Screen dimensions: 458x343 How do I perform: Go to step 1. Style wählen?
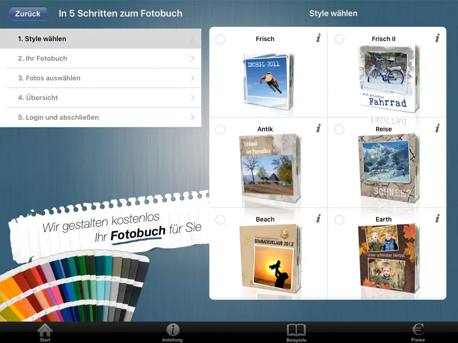pyautogui.click(x=101, y=38)
